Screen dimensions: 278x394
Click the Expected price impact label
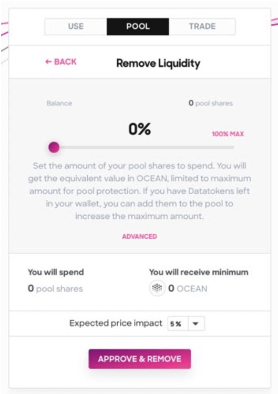[116, 323]
